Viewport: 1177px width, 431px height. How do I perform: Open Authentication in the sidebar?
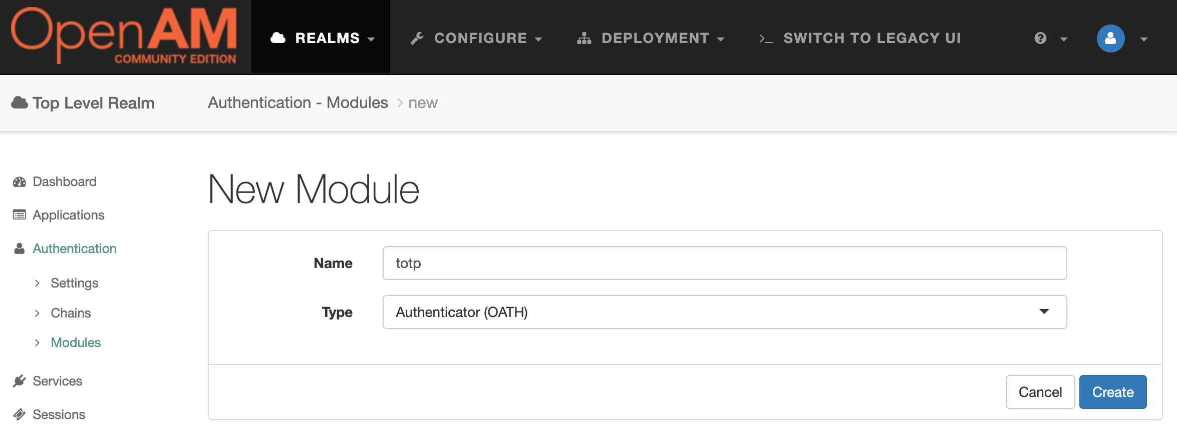[x=75, y=248]
